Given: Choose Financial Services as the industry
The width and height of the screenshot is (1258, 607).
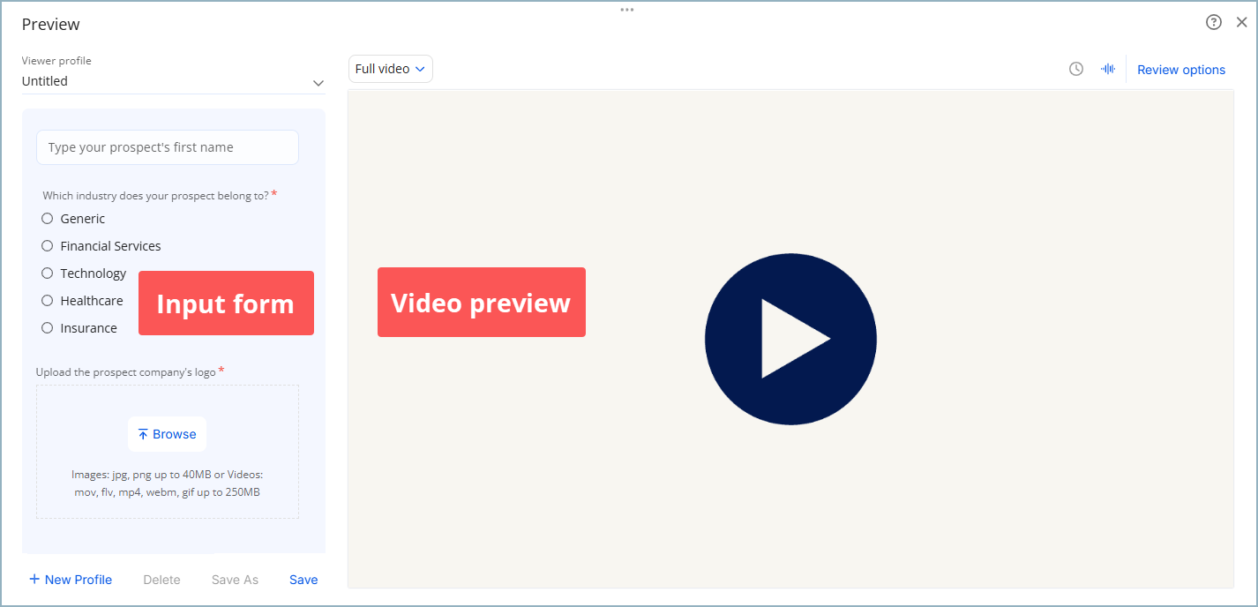Looking at the screenshot, I should (x=47, y=245).
